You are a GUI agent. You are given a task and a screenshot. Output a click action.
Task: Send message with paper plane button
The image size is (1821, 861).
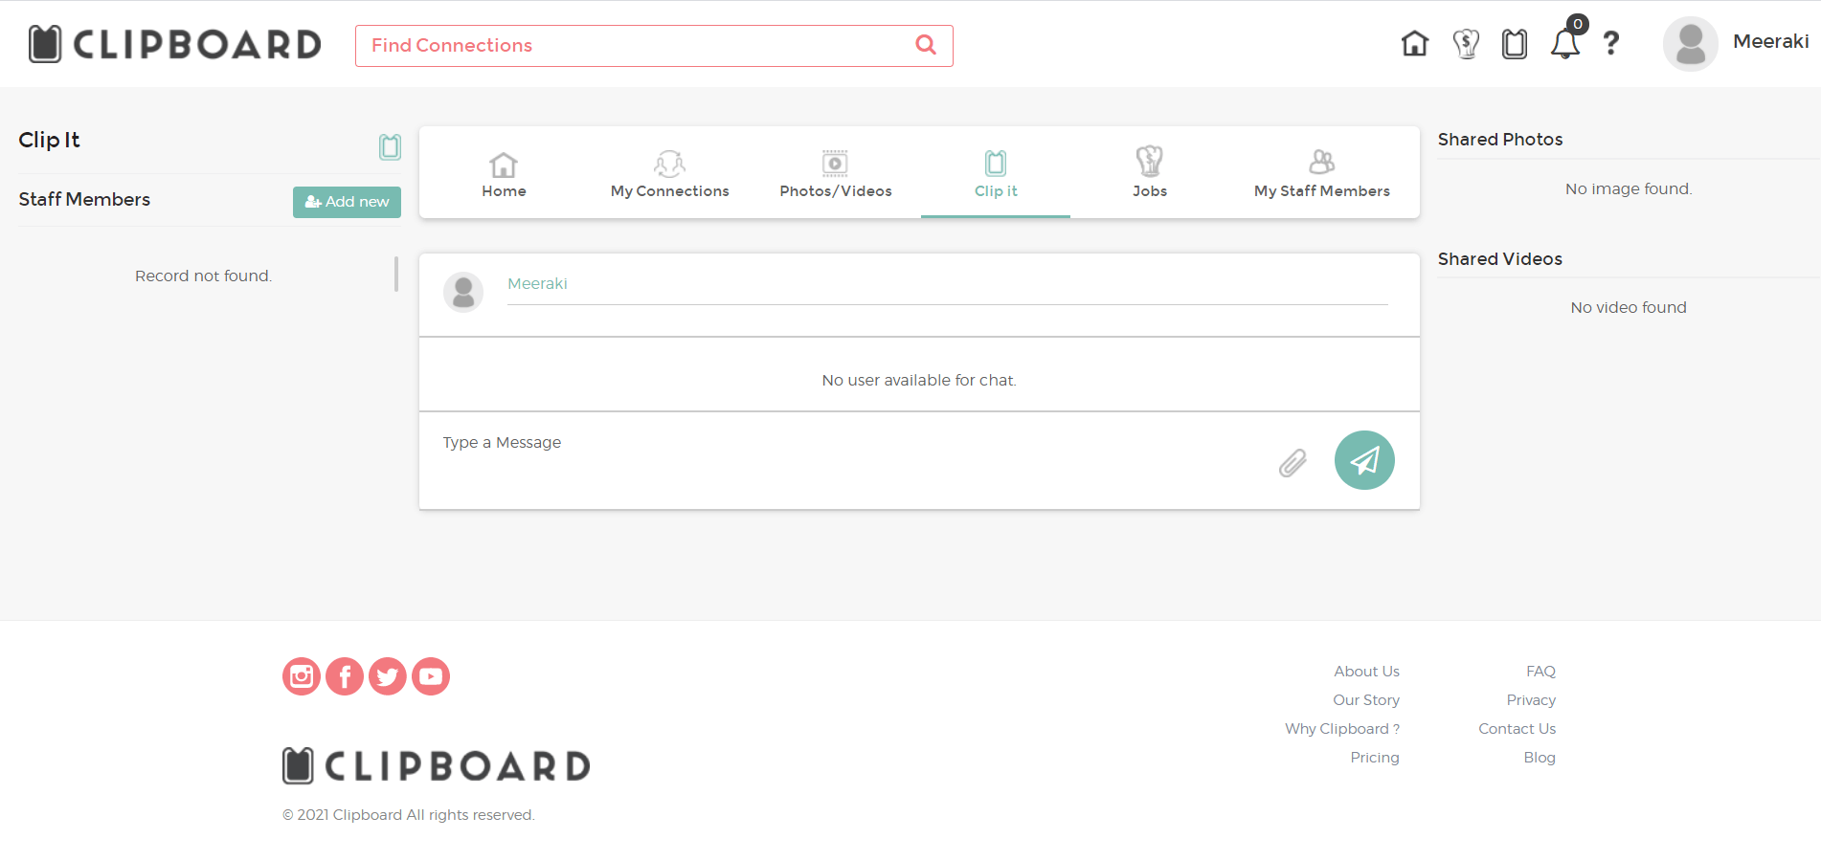click(1364, 460)
